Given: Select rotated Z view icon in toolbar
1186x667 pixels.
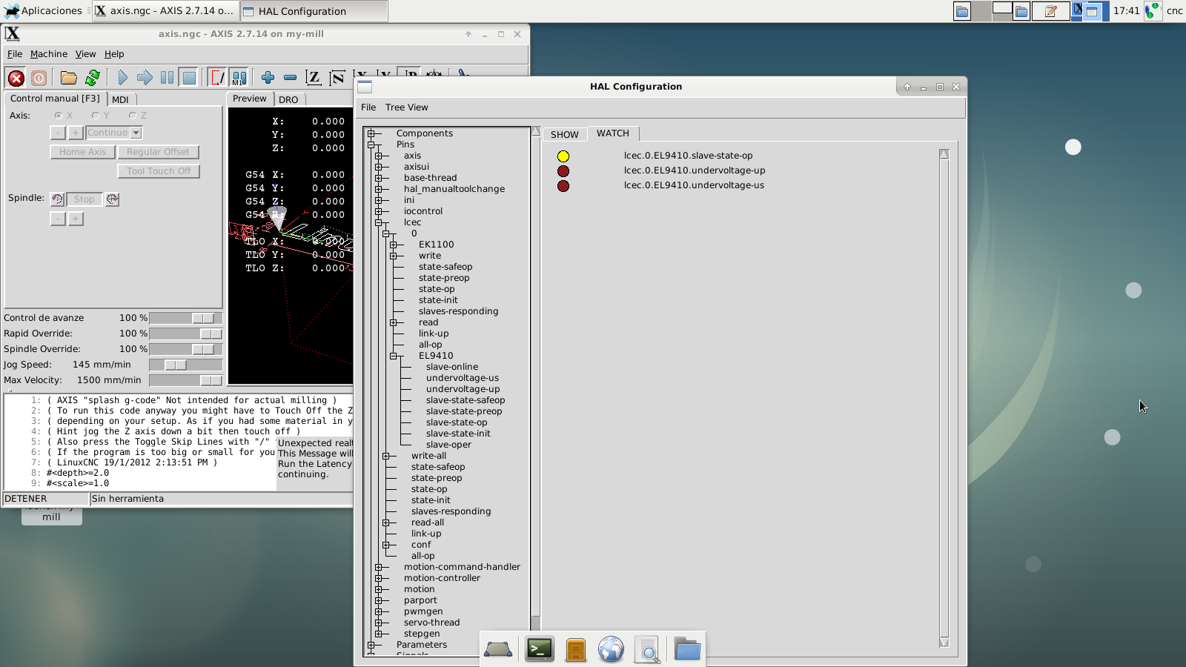Looking at the screenshot, I should 337,78.
